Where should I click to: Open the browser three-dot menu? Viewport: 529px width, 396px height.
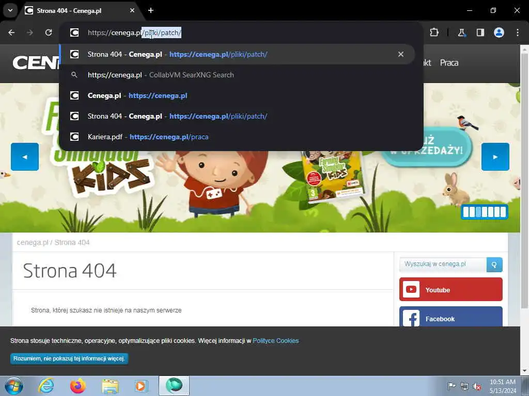tap(518, 32)
